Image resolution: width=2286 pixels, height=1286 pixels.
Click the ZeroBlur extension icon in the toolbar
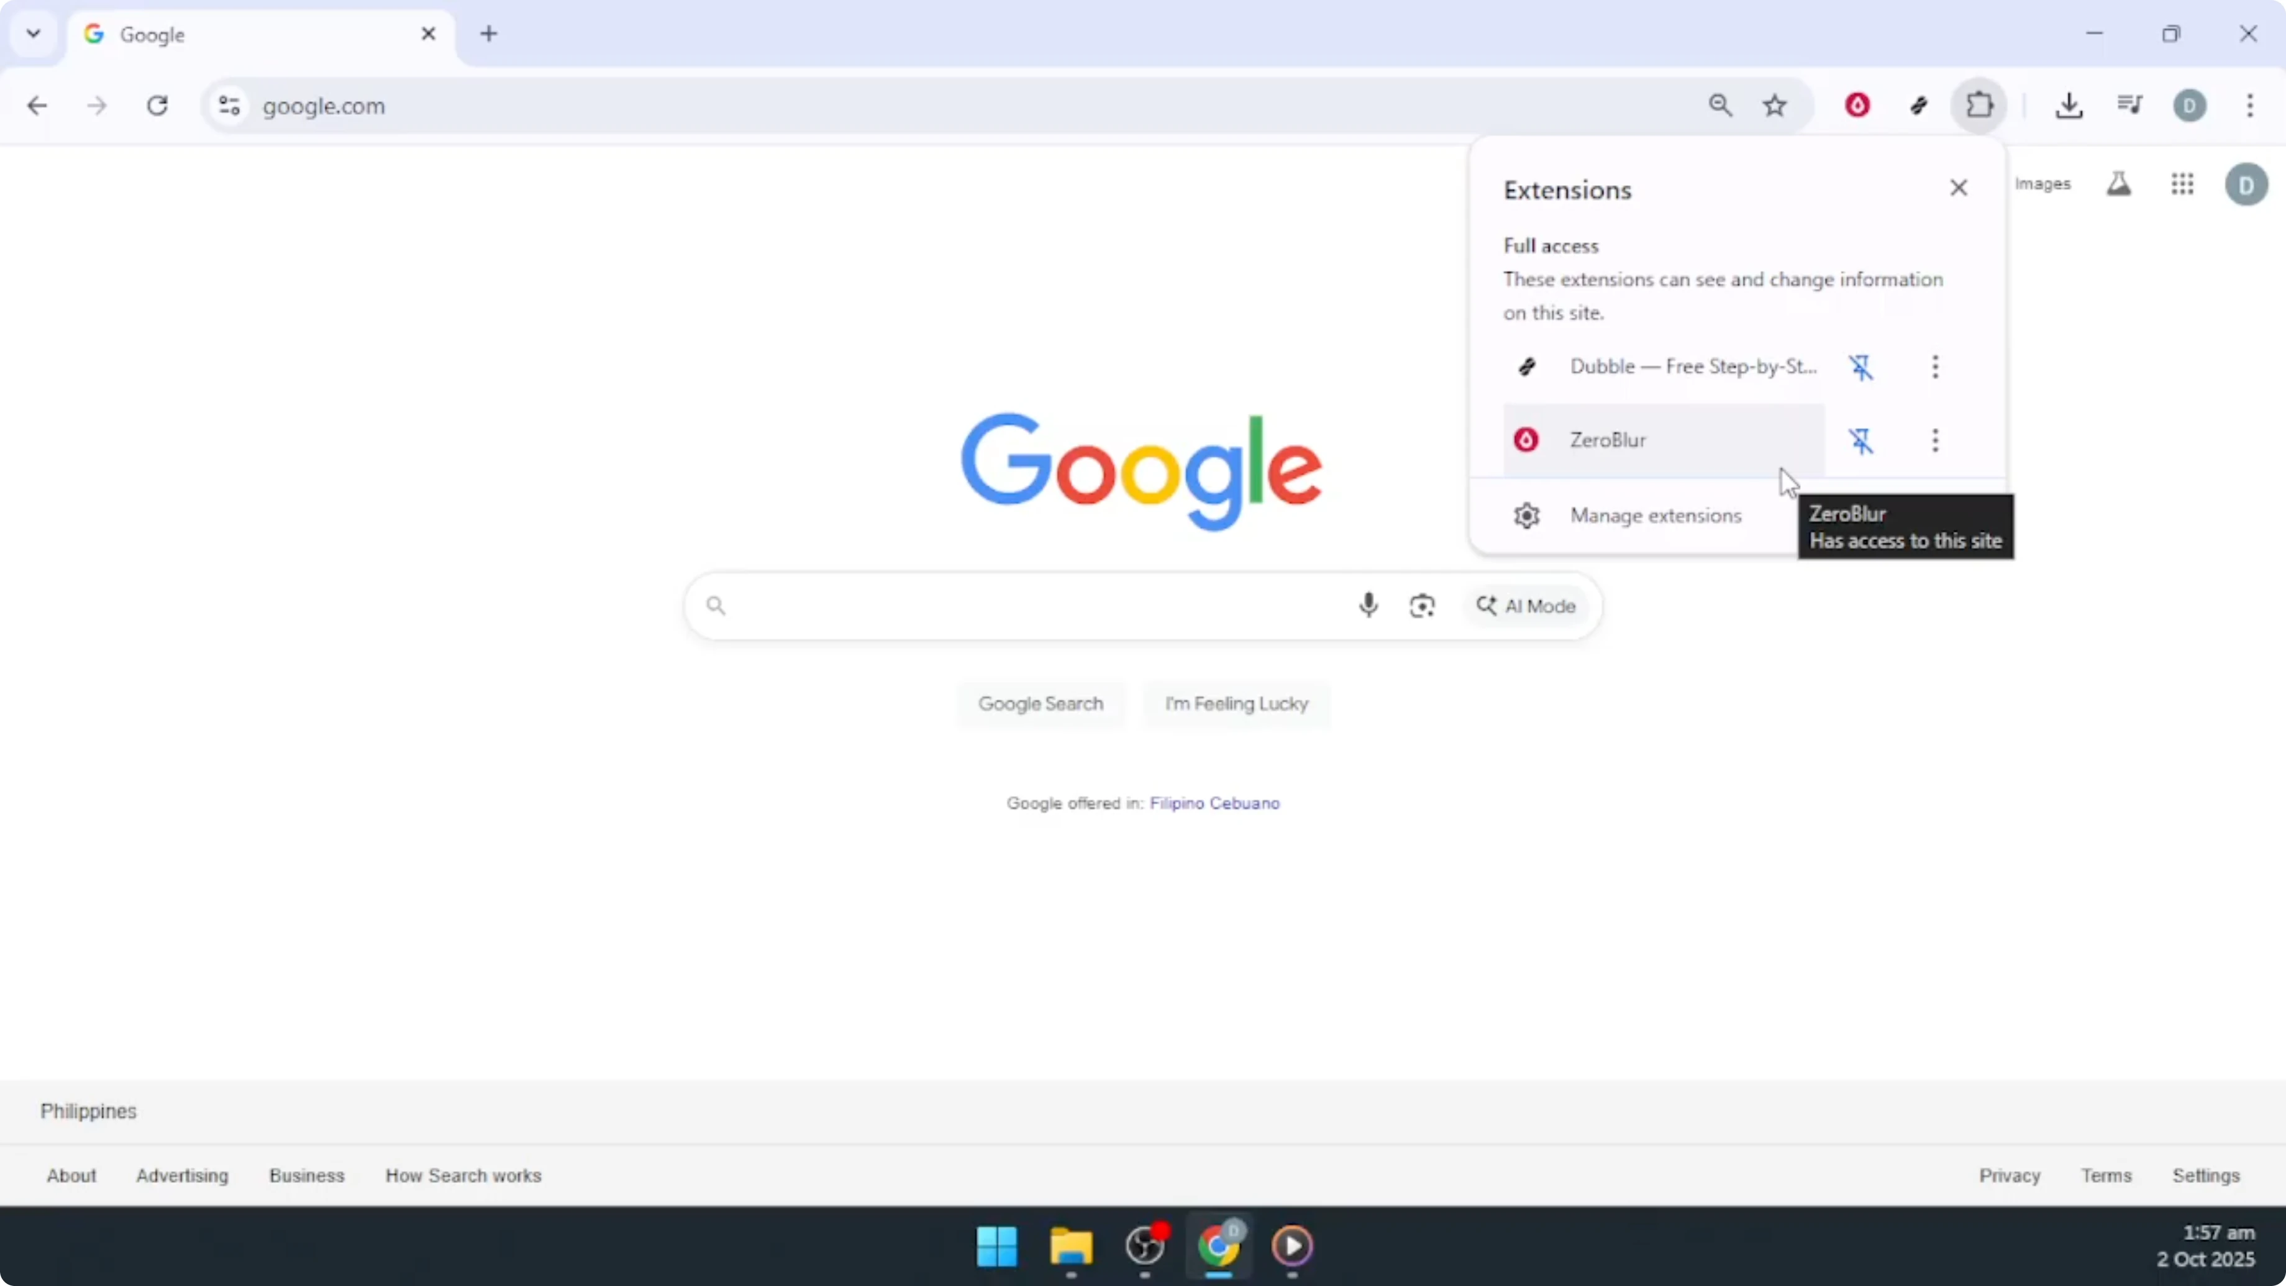(1858, 105)
